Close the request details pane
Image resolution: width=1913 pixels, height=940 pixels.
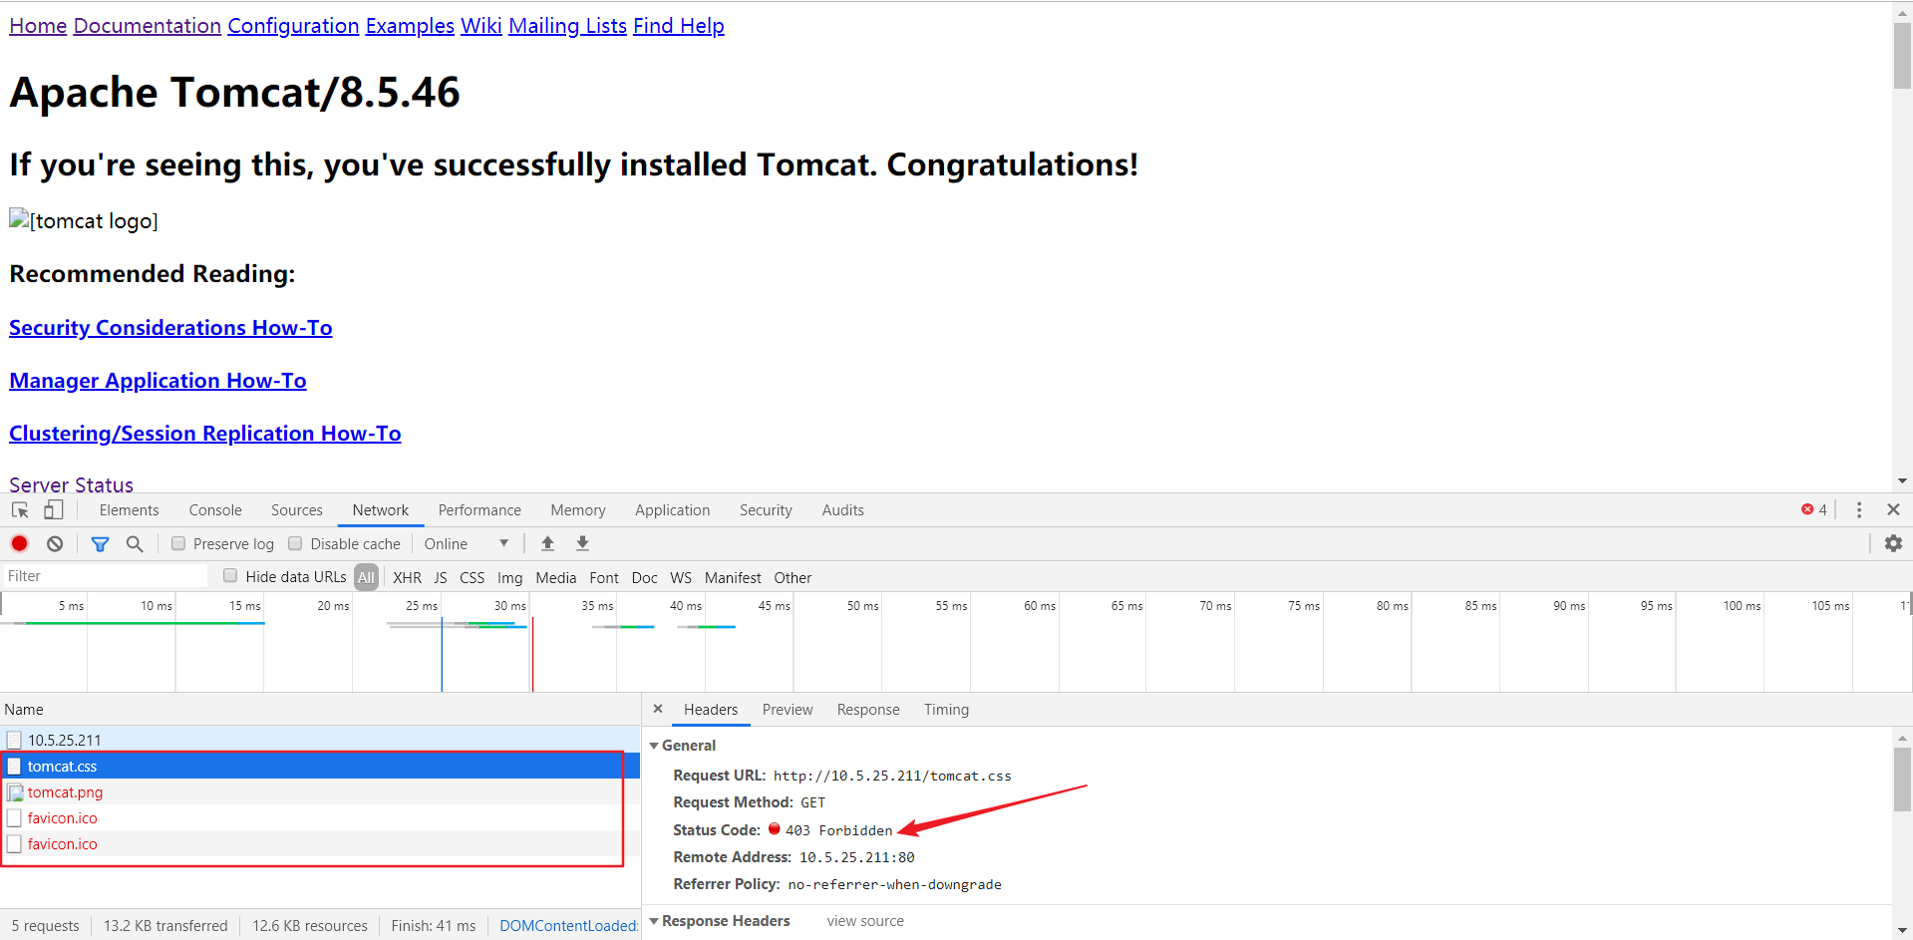click(658, 709)
